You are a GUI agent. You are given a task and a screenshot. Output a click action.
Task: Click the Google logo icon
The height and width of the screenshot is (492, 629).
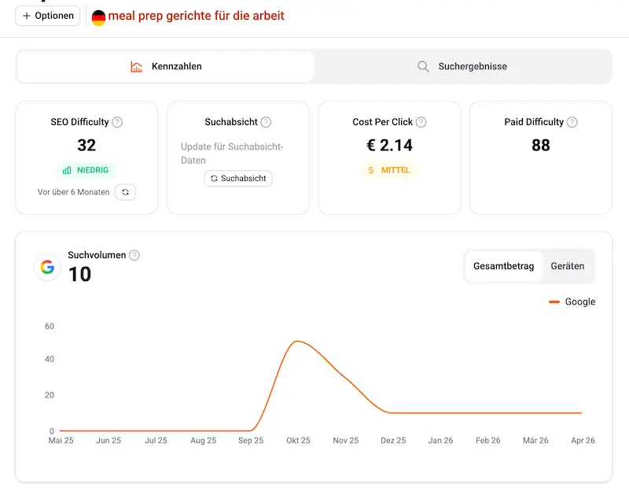[x=47, y=267]
